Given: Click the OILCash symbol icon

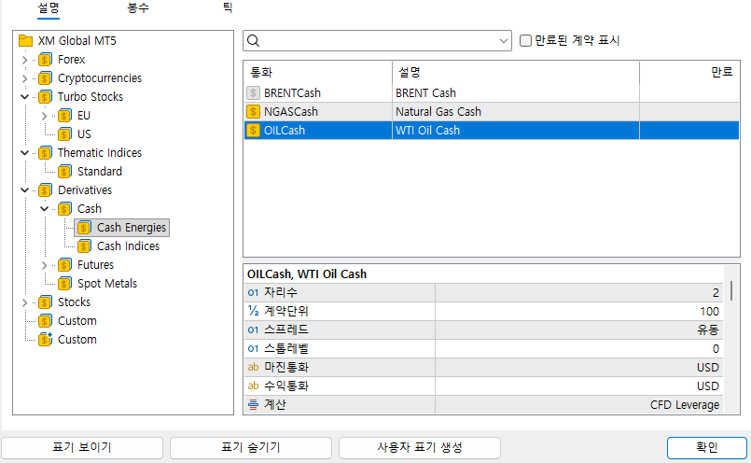Looking at the screenshot, I should [253, 131].
